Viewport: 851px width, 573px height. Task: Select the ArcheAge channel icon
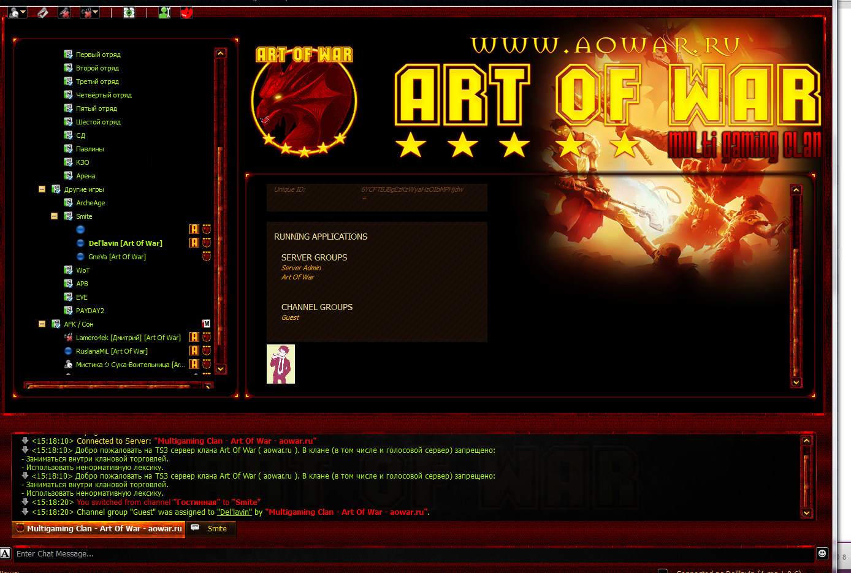pyautogui.click(x=68, y=202)
